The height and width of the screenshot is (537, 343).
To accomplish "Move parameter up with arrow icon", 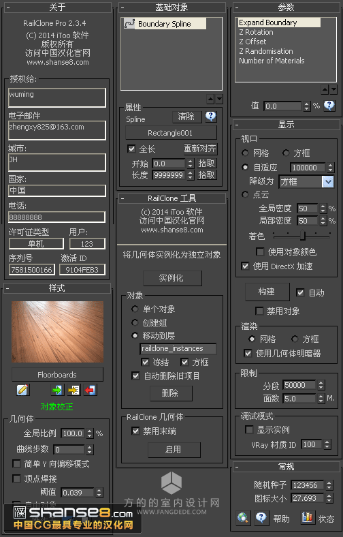I will pos(325,90).
